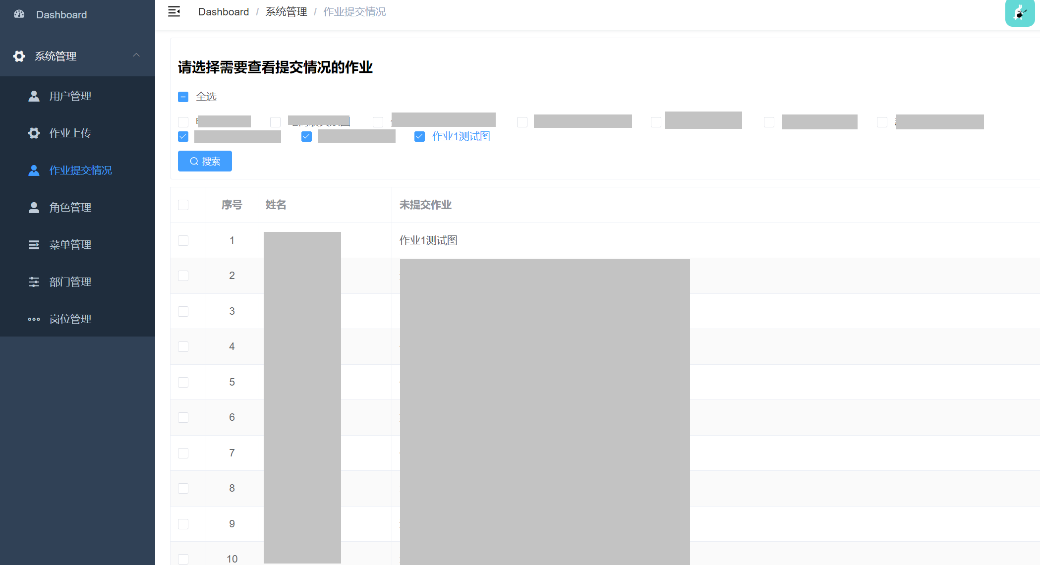Click the 用户管理 person icon

(x=34, y=96)
